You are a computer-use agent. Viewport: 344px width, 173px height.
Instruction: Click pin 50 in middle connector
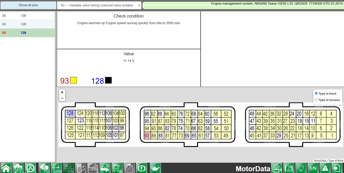pyautogui.click(x=226, y=128)
